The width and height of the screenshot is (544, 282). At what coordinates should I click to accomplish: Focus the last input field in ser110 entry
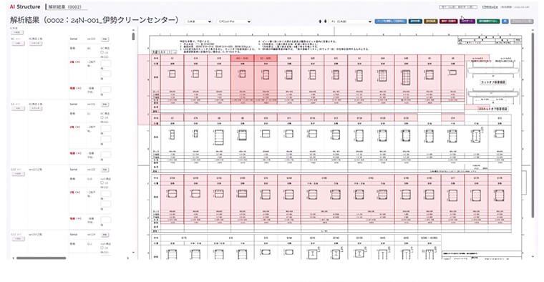click(x=106, y=89)
